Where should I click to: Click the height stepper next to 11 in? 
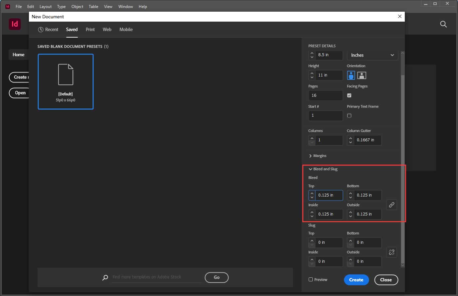coord(312,75)
